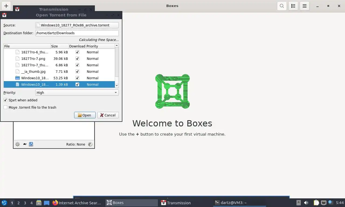The height and width of the screenshot is (207, 345).
Task: Cancel the Open Torrent dialog
Action: [x=108, y=115]
